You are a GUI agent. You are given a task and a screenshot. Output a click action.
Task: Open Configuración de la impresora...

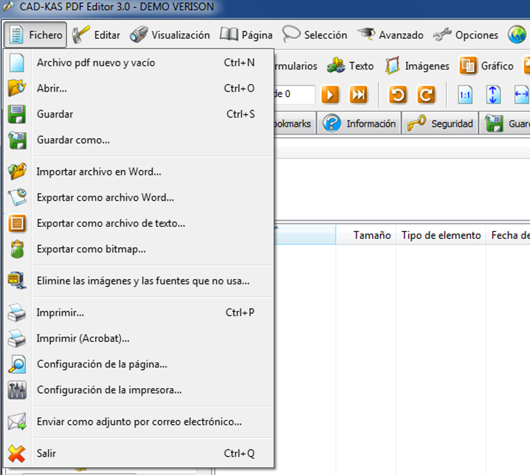point(139,390)
